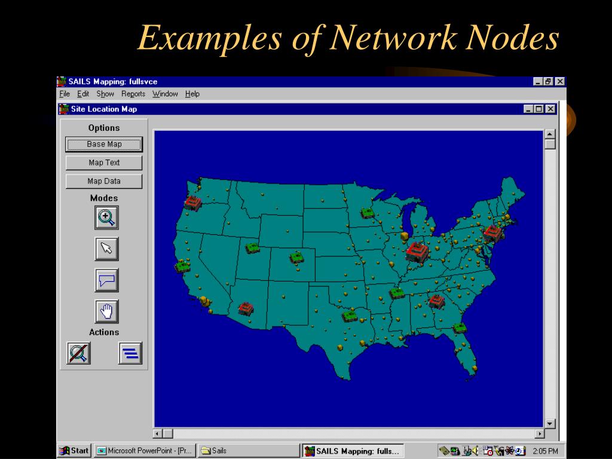Maximize the Site Location Map window
The height and width of the screenshot is (459, 612).
tap(538, 109)
